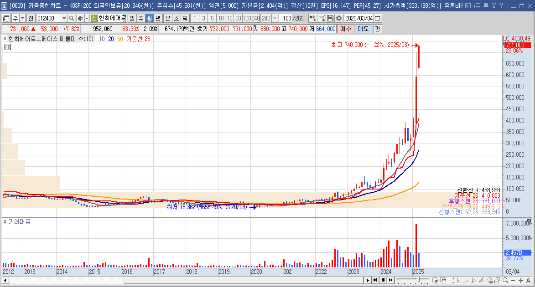Open help with the question mark icon

tap(501, 5)
